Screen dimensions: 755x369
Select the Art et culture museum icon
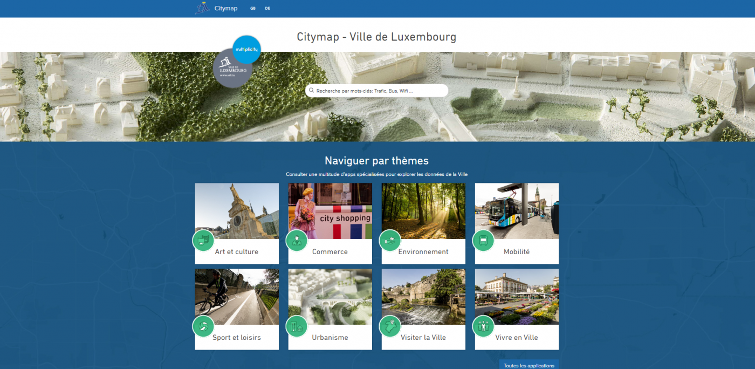[203, 241]
